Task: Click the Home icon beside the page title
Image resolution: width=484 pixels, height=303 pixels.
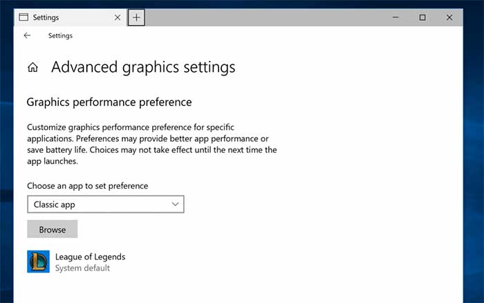Action: click(x=32, y=68)
